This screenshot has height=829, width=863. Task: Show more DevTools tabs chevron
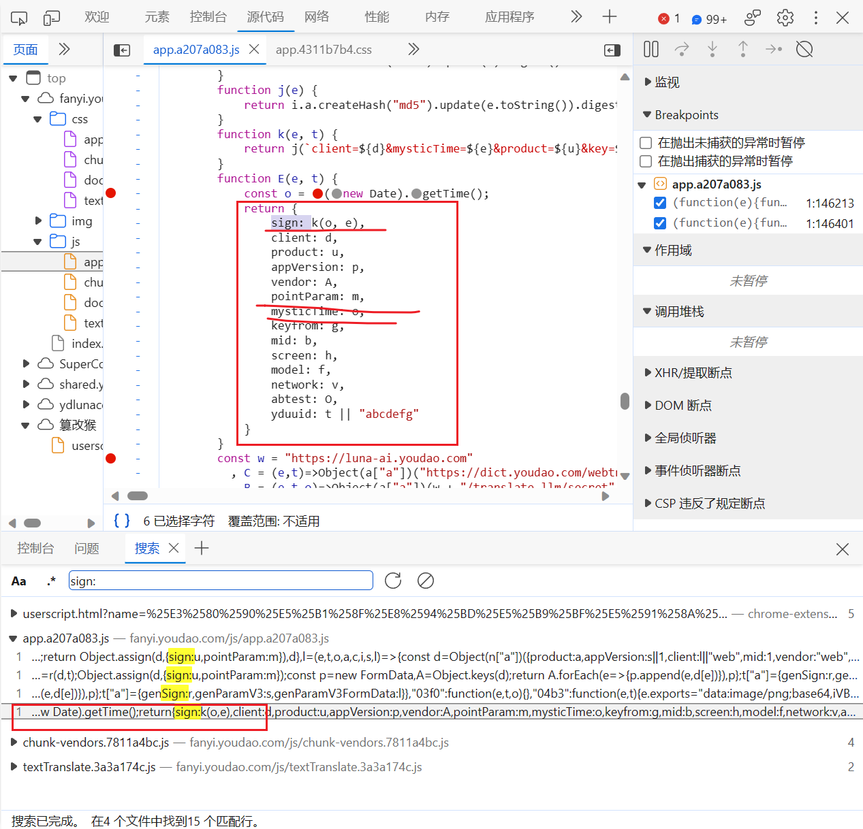pyautogui.click(x=576, y=16)
